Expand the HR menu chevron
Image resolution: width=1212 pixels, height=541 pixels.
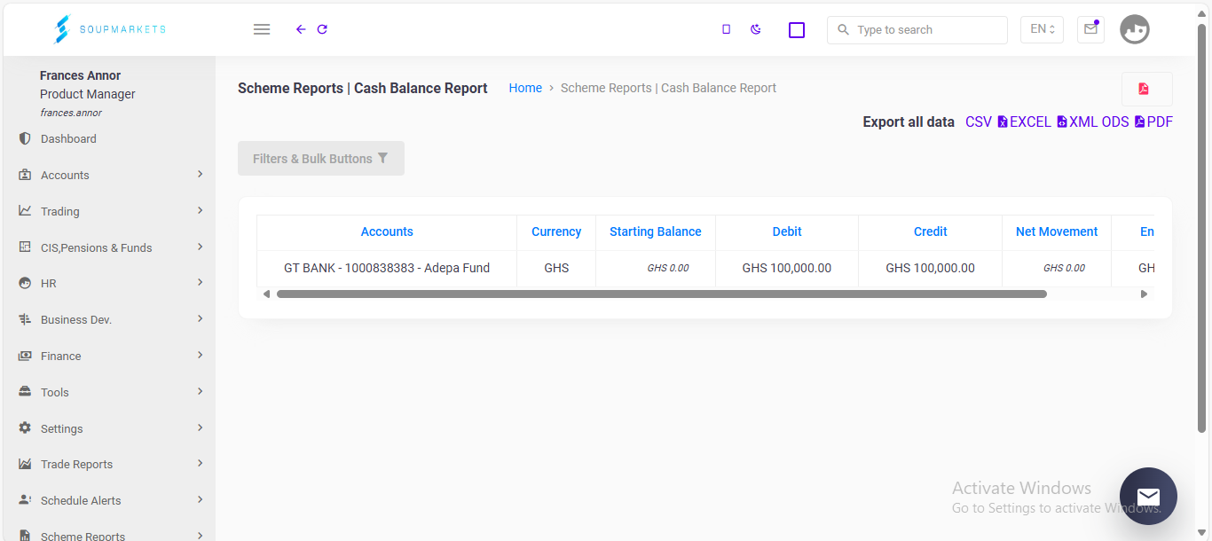point(201,282)
